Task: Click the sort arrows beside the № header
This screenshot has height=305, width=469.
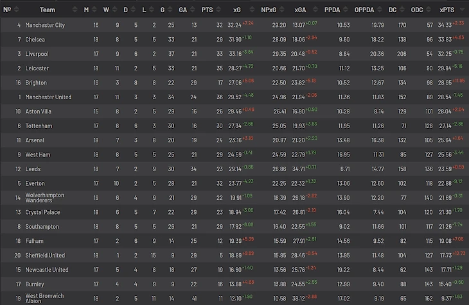Action: point(15,10)
